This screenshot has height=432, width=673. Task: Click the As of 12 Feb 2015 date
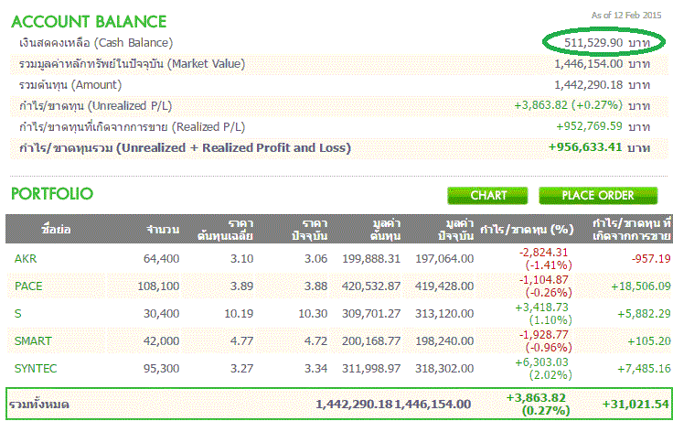click(625, 16)
